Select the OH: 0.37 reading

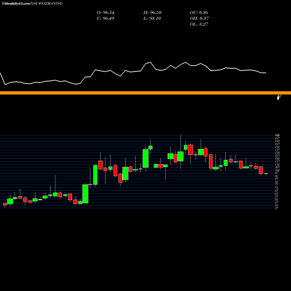(200, 19)
